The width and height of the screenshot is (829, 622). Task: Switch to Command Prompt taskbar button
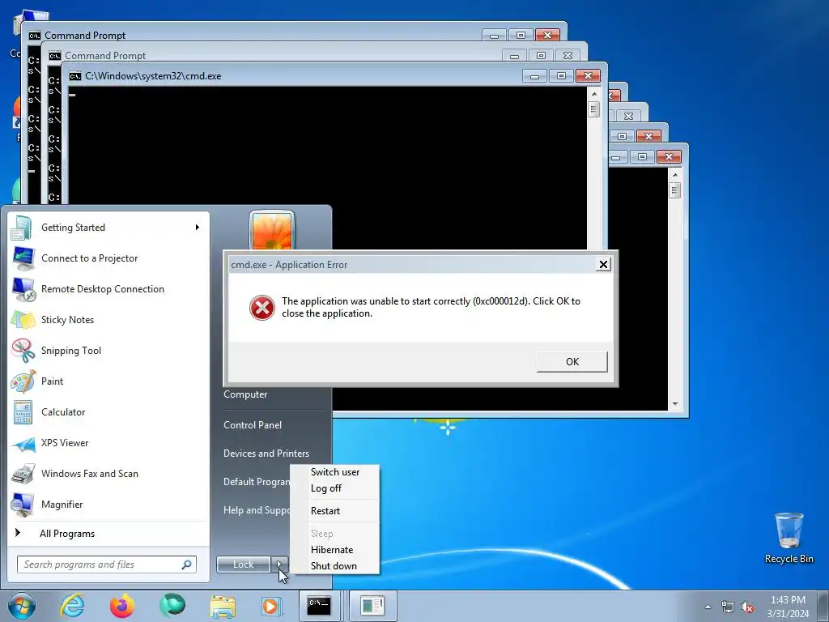tap(320, 606)
